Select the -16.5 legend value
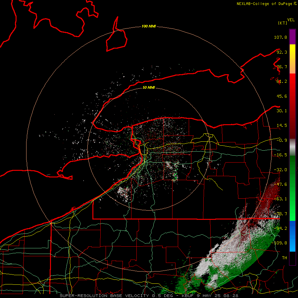The width and height of the screenshot is (298, 298). tap(280, 155)
